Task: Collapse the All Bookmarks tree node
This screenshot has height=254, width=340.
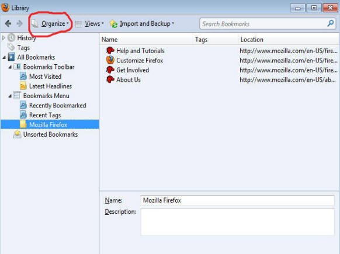Action: pos(4,57)
